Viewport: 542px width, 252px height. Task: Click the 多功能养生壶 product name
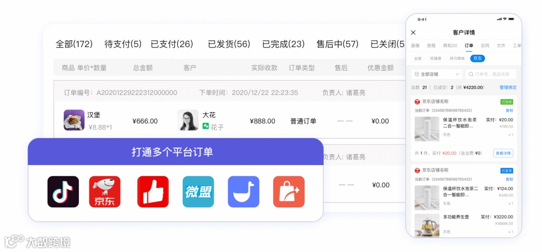(x=457, y=217)
